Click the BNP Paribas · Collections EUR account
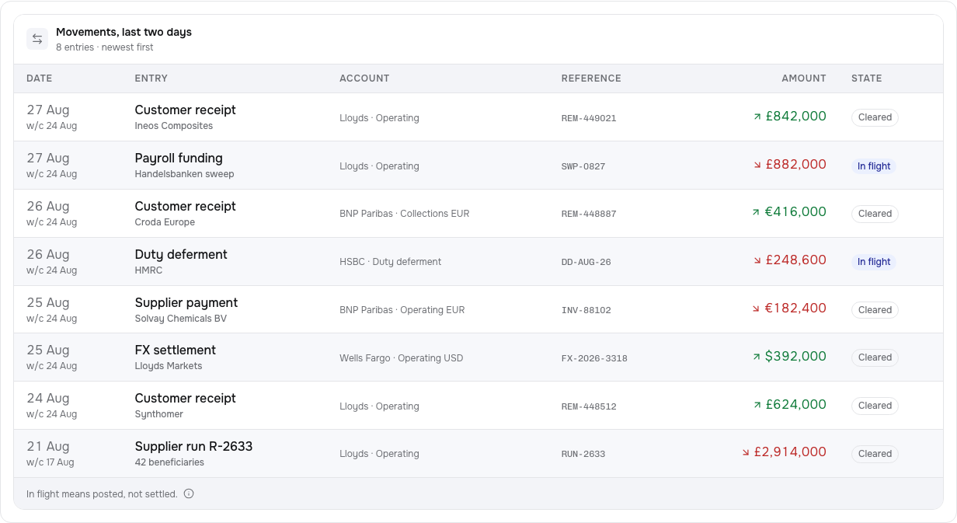Viewport: 957px width, 523px height. [x=405, y=214]
